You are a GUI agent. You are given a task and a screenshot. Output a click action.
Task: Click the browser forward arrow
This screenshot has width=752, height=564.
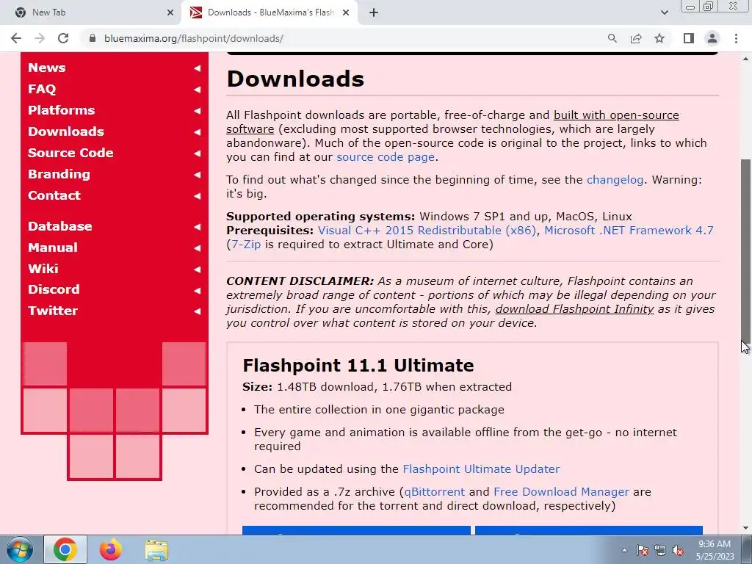pos(40,38)
